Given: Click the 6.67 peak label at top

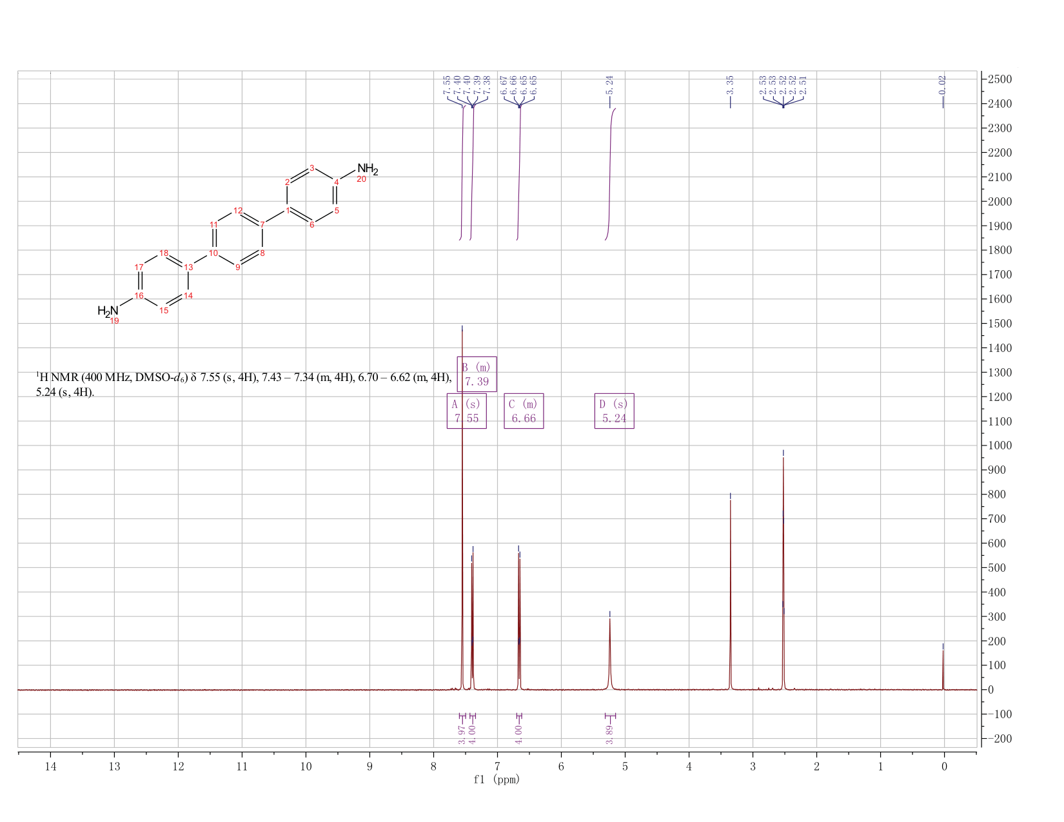Looking at the screenshot, I should pos(504,84).
